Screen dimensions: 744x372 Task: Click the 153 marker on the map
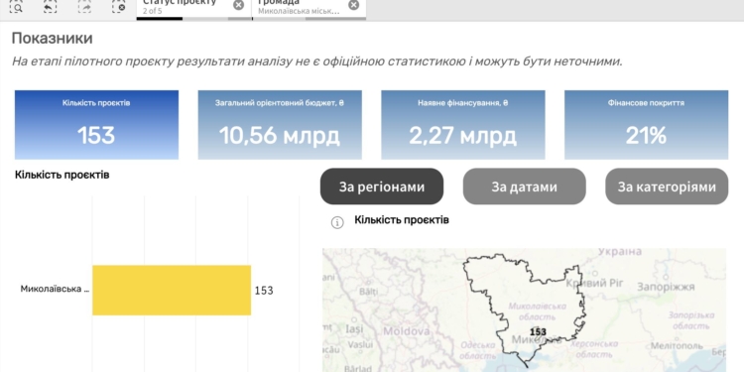538,332
